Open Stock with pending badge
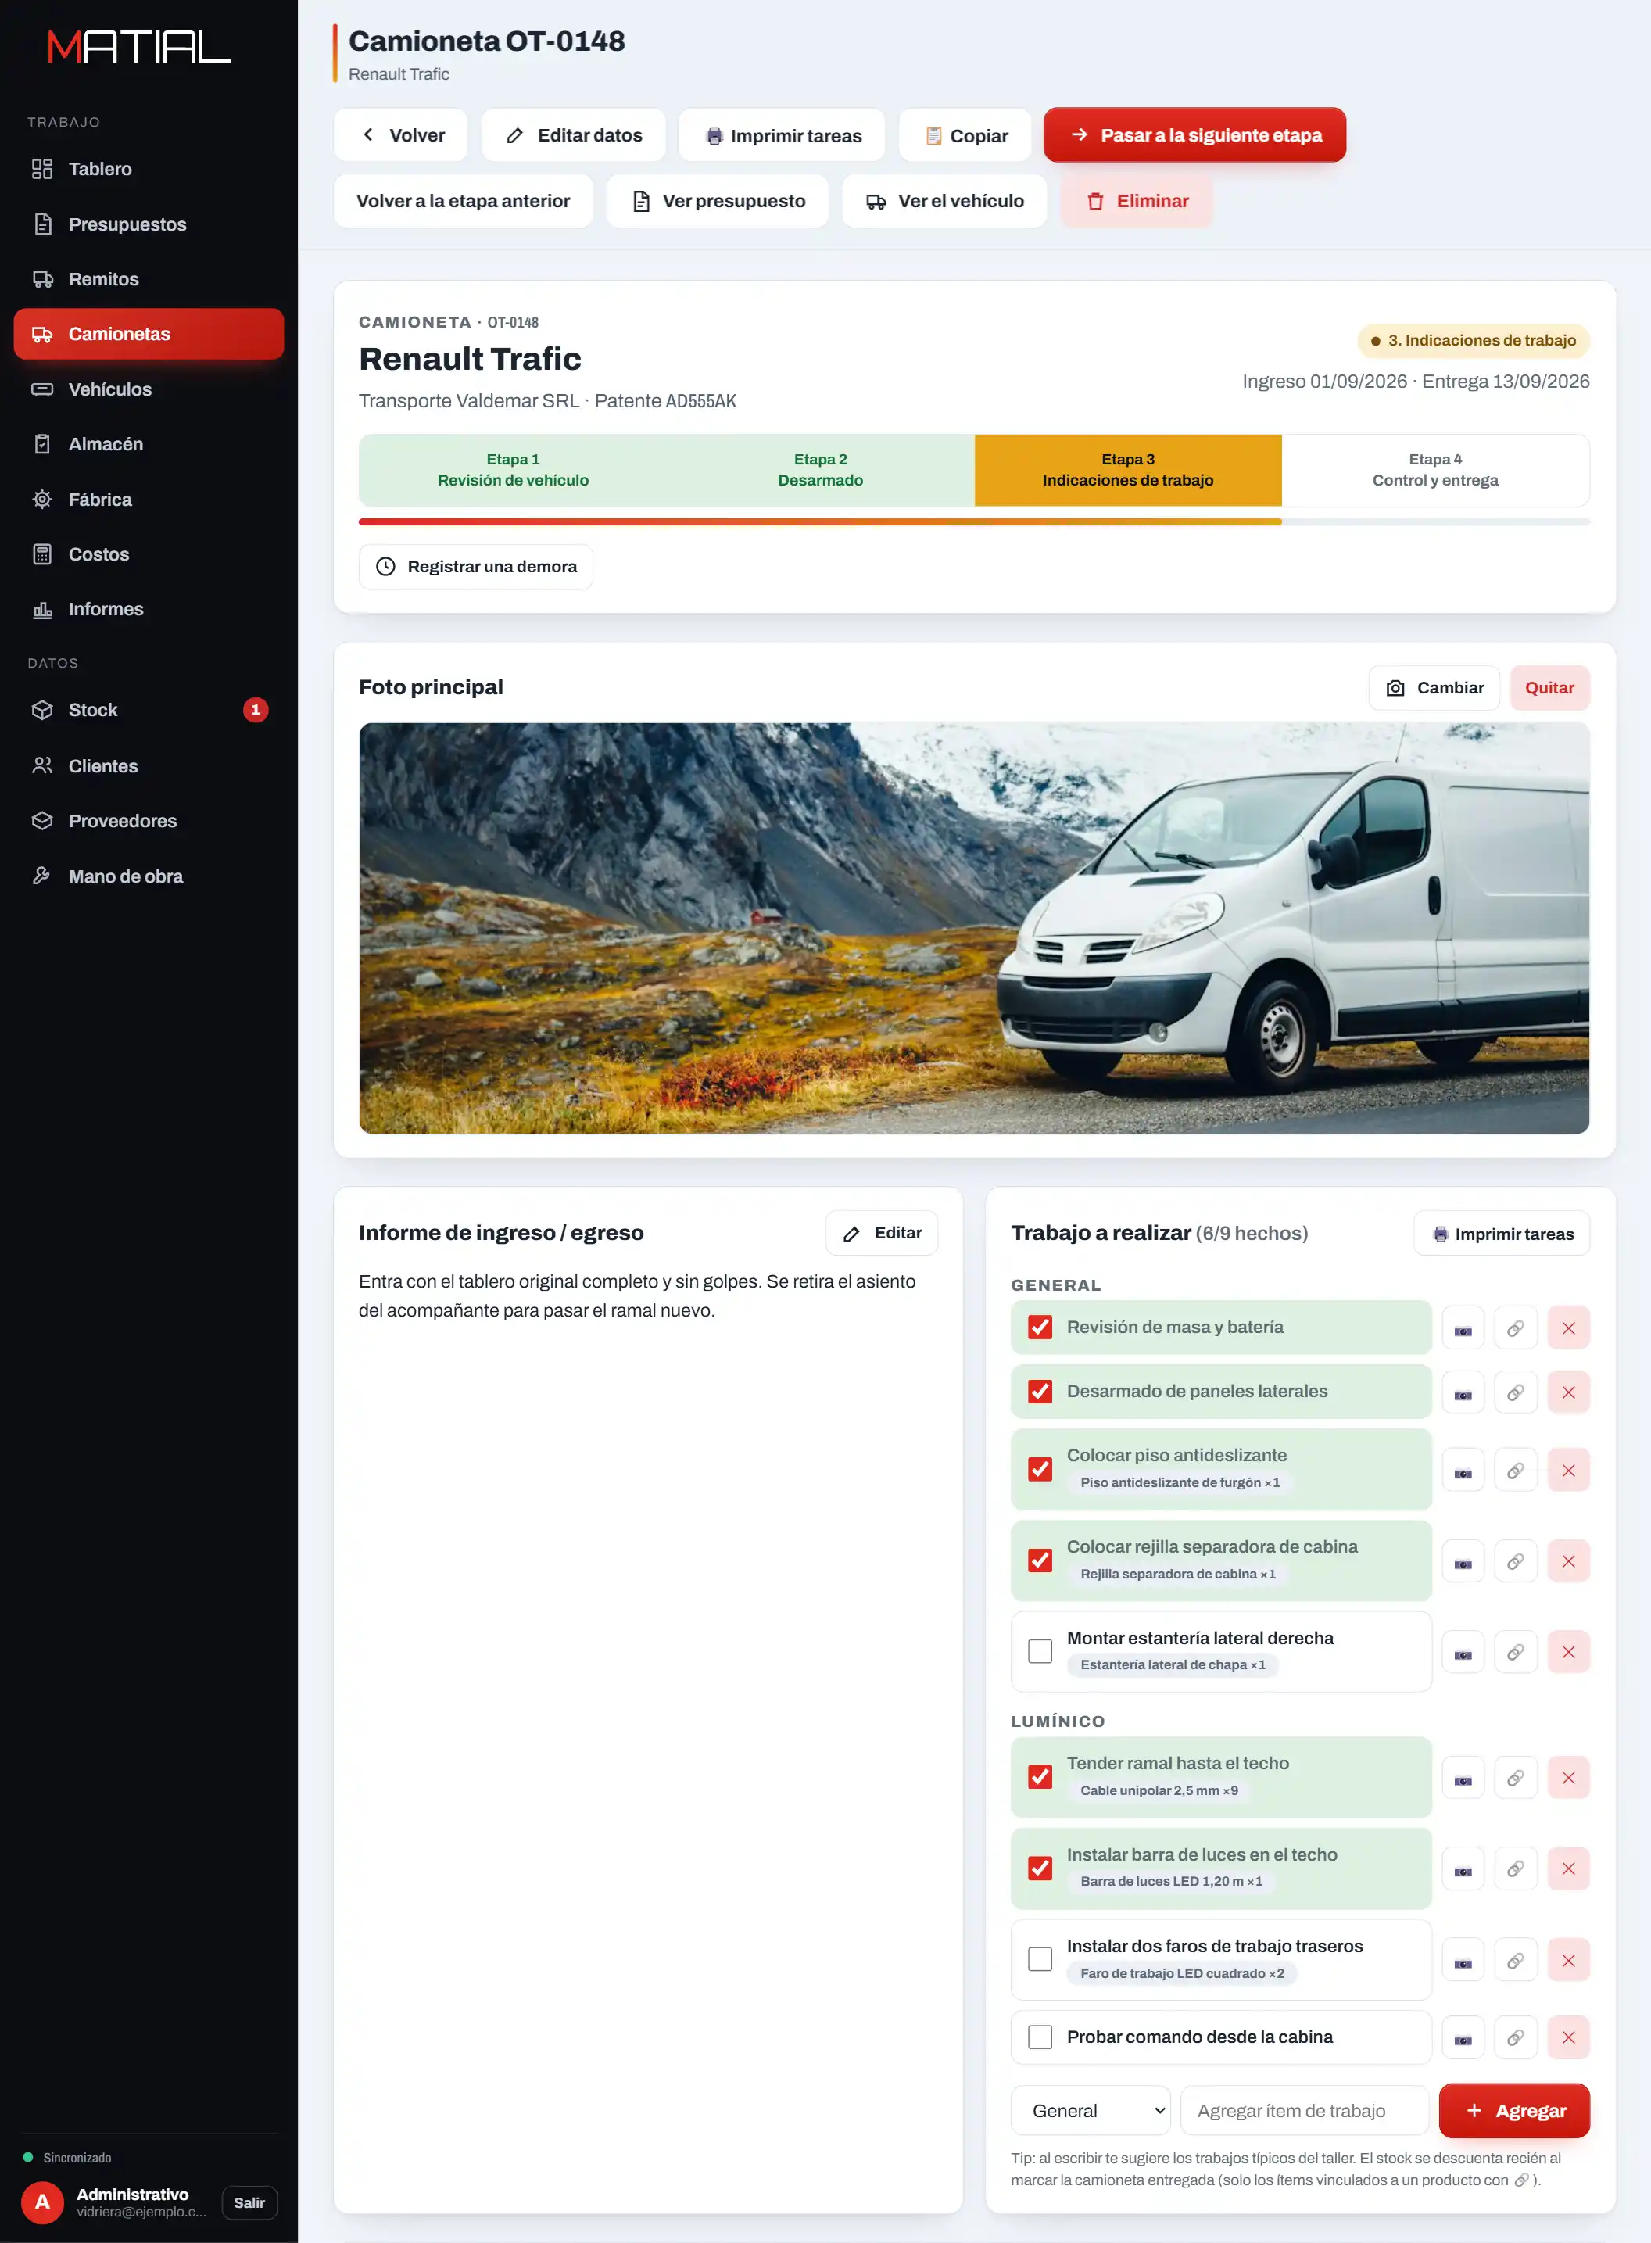Screen dimensions: 1651x2243 pyautogui.click(x=149, y=710)
